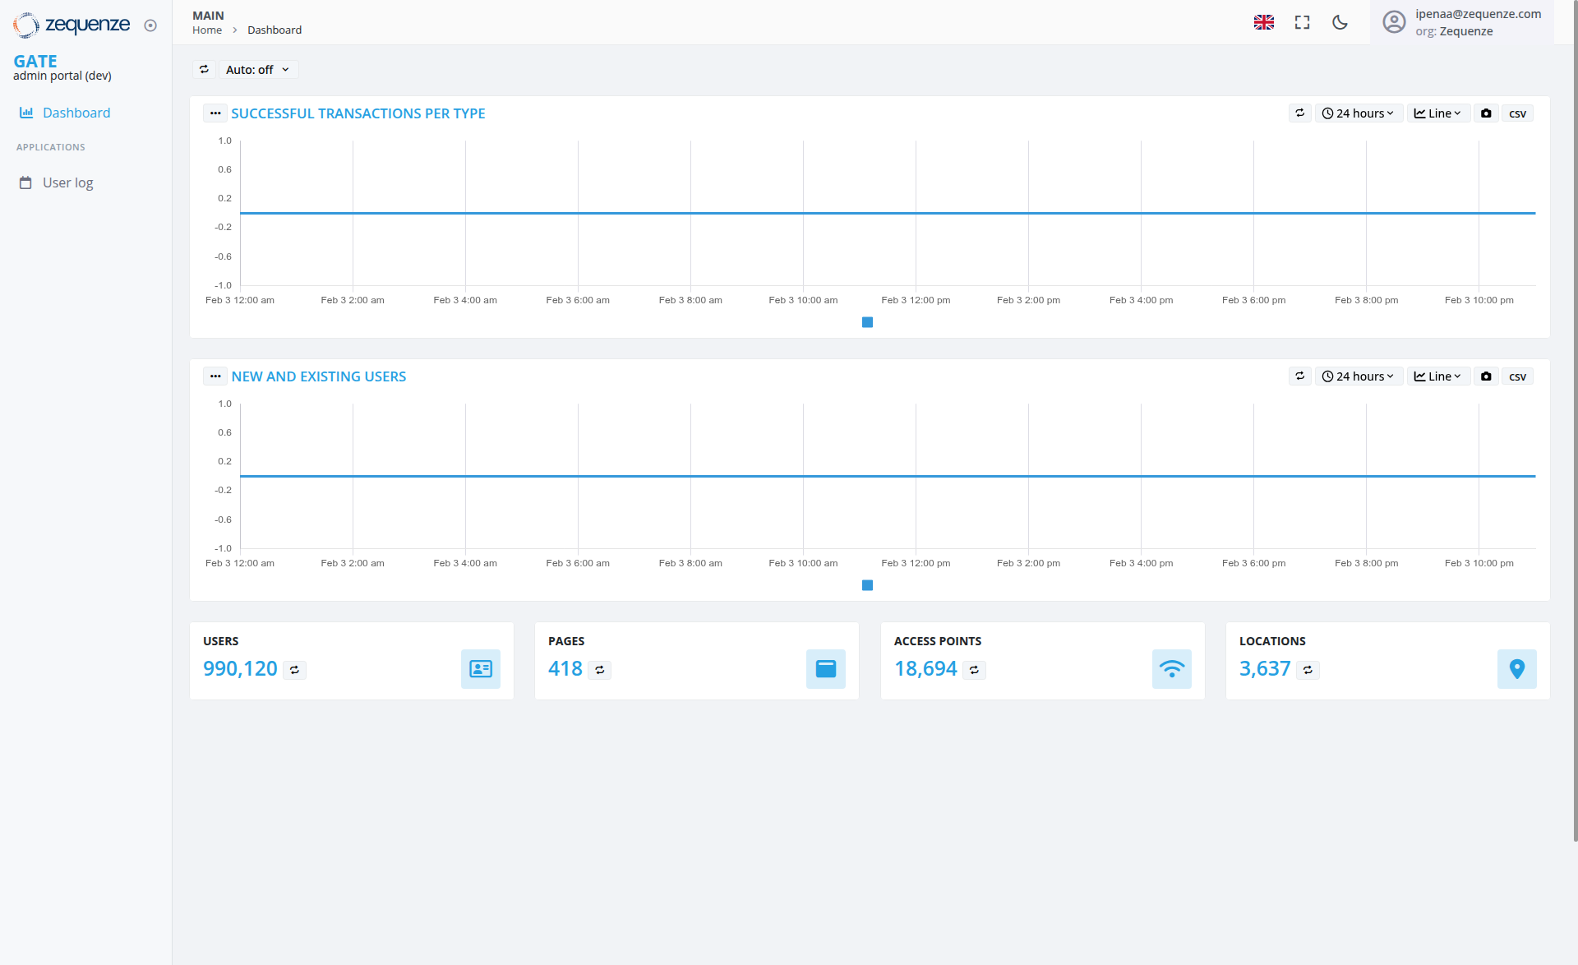
Task: Refresh the Users count
Action: point(294,670)
